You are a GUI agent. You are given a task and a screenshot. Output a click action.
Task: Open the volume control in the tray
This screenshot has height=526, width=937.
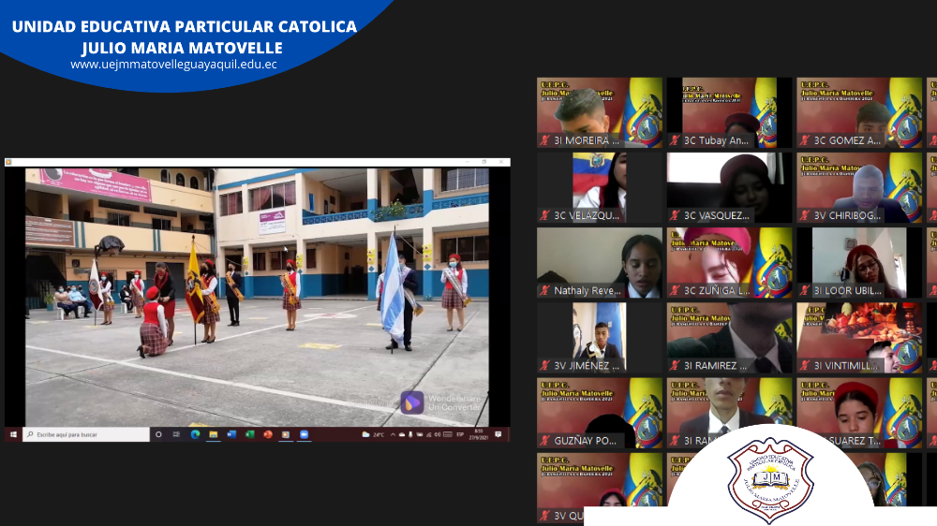click(x=438, y=434)
